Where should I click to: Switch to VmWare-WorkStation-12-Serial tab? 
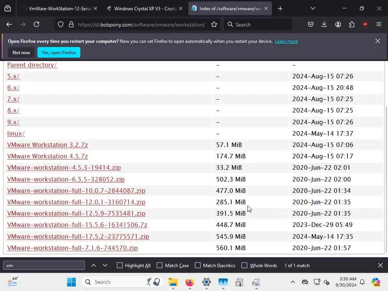(59, 9)
